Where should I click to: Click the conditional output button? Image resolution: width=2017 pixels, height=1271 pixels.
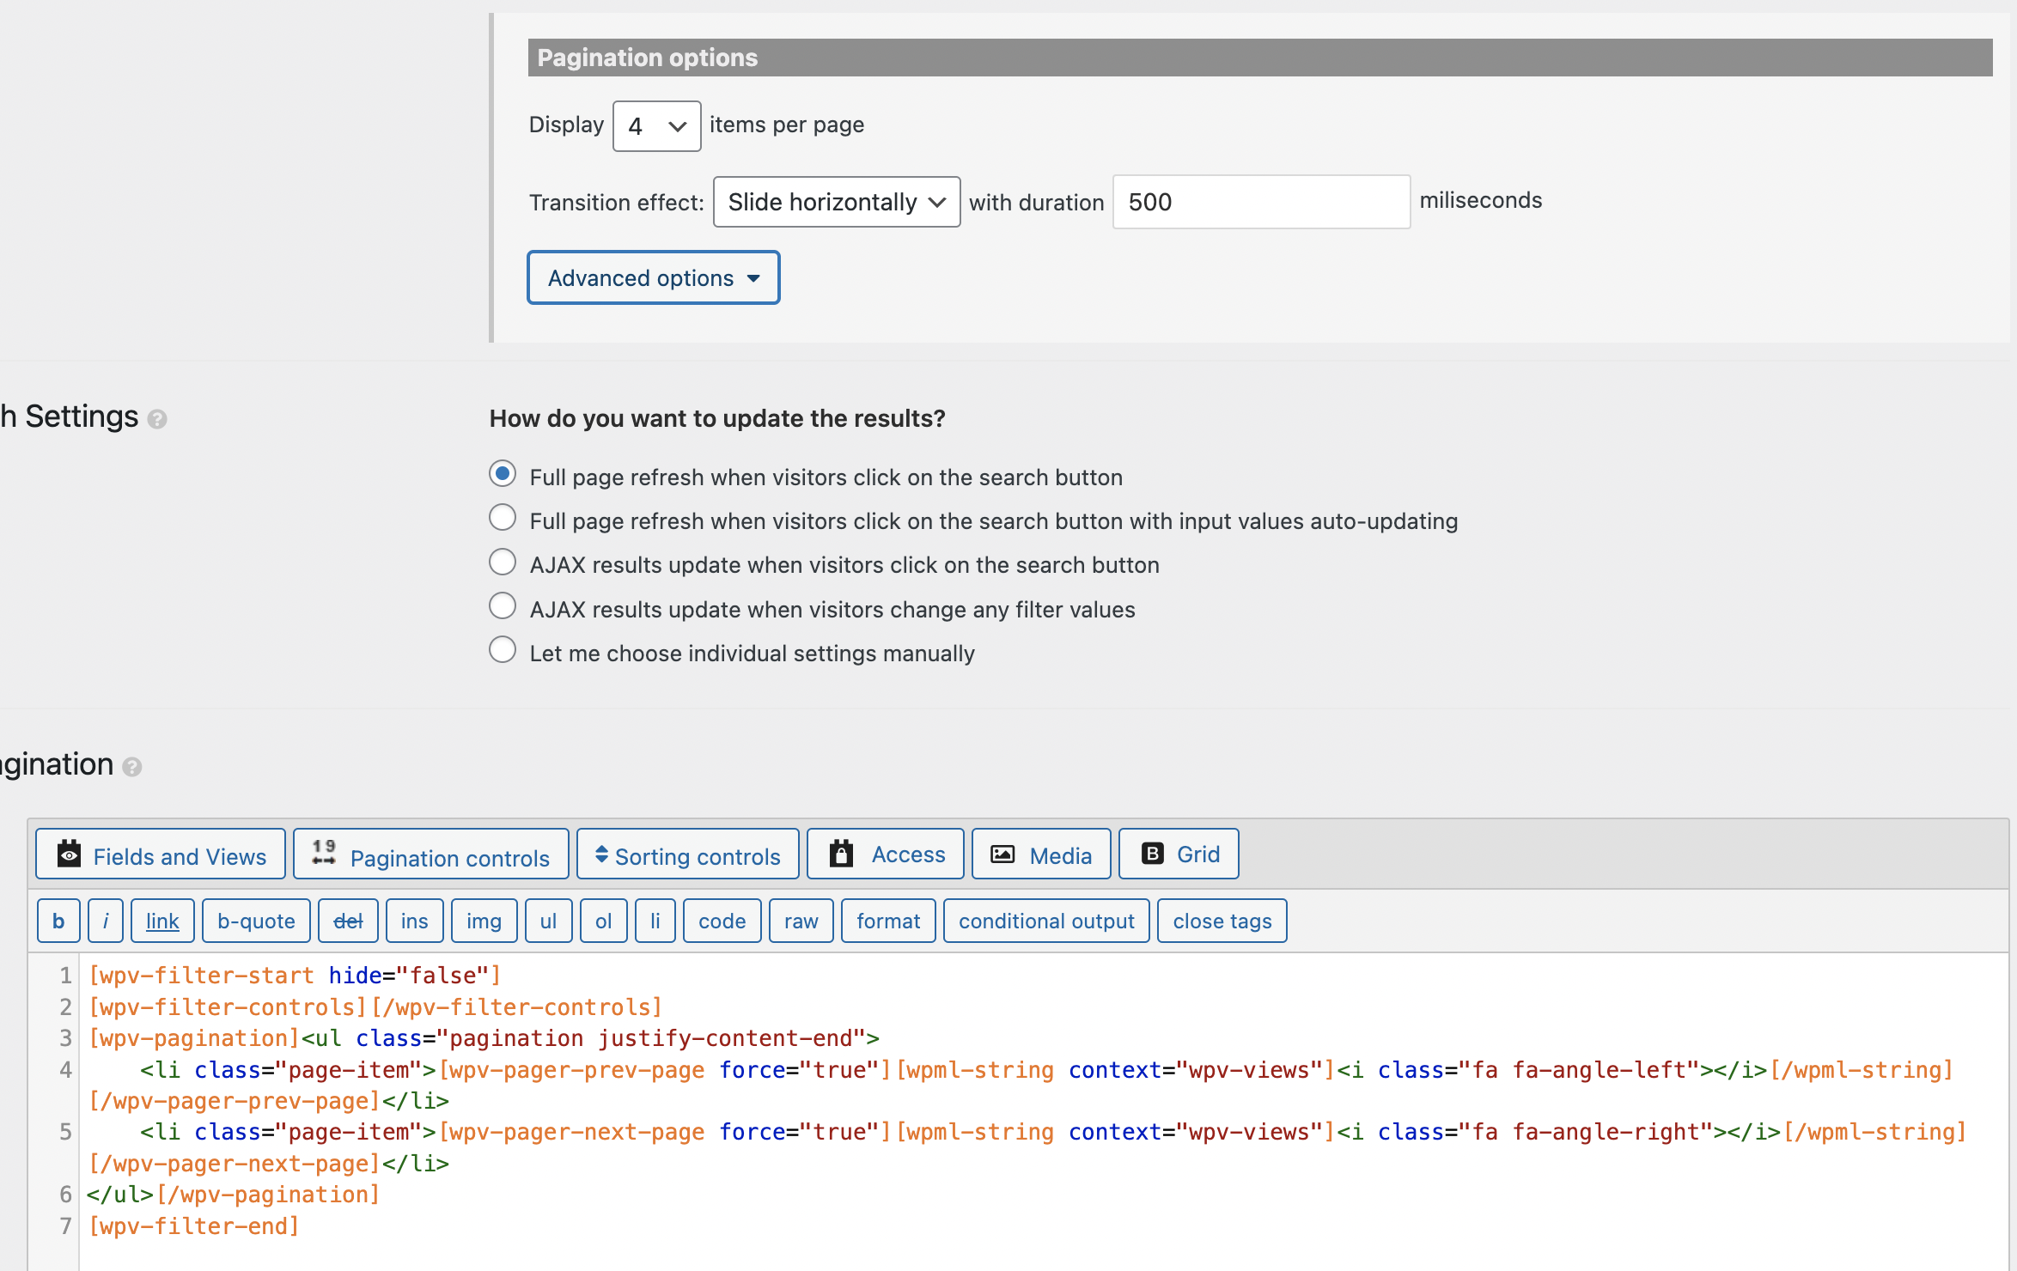click(x=1046, y=921)
